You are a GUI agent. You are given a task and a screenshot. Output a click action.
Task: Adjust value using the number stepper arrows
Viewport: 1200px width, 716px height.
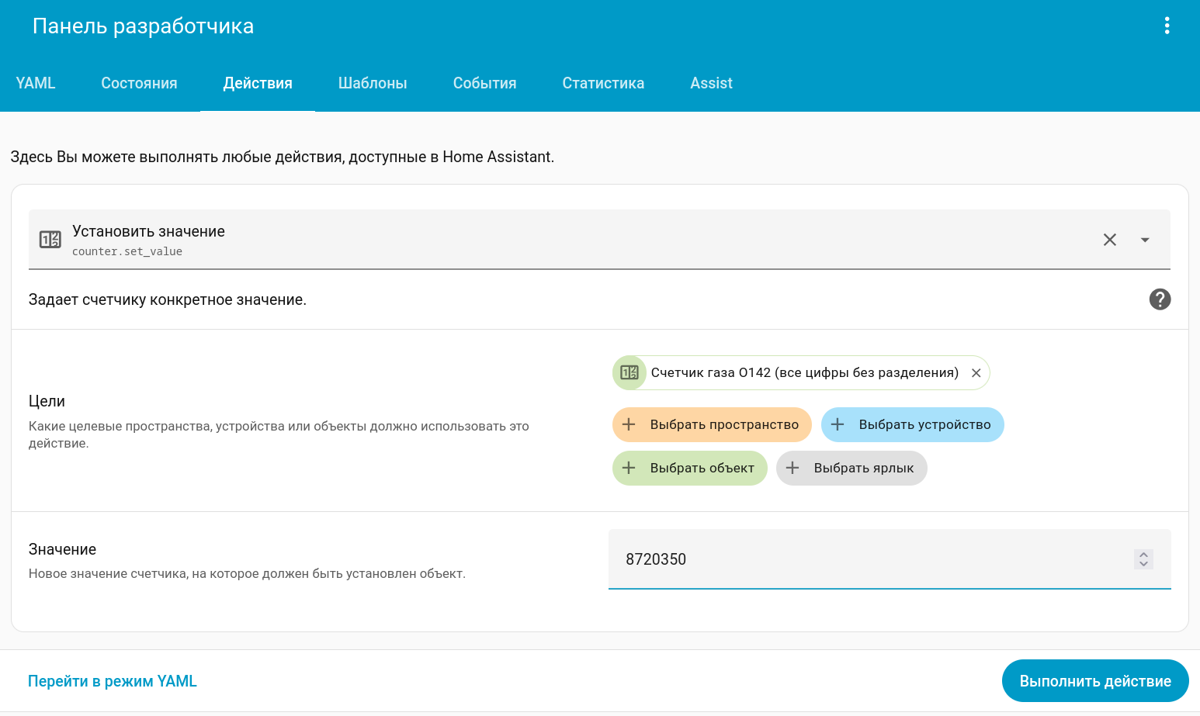1143,559
